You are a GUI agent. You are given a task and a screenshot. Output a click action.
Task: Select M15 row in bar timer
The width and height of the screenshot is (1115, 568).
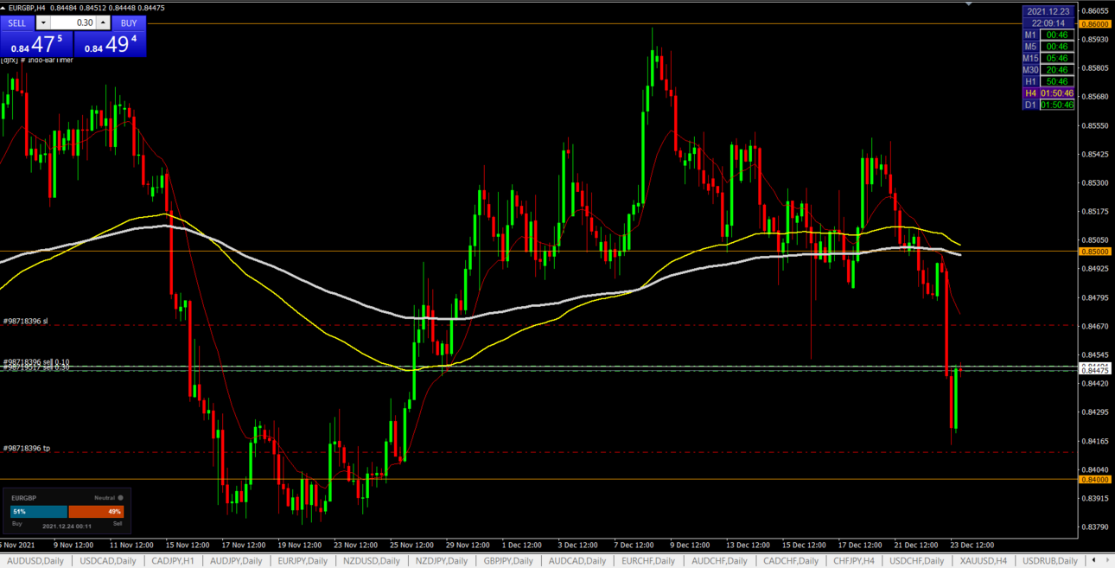pos(1048,58)
